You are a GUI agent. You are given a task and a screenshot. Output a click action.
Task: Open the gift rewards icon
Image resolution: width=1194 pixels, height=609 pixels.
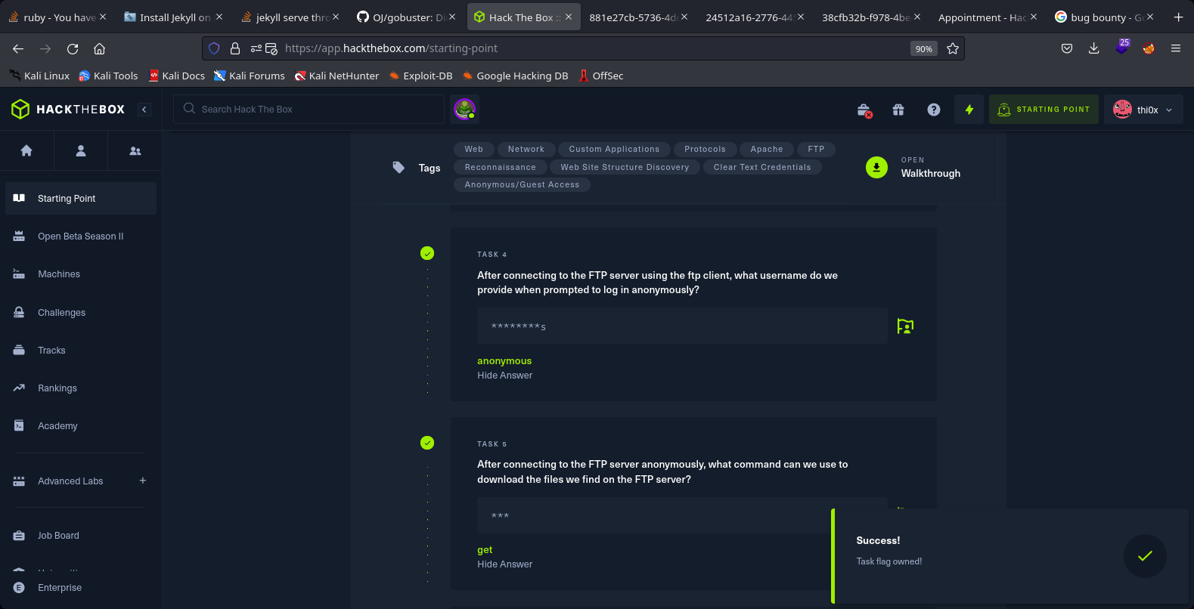[x=898, y=110]
